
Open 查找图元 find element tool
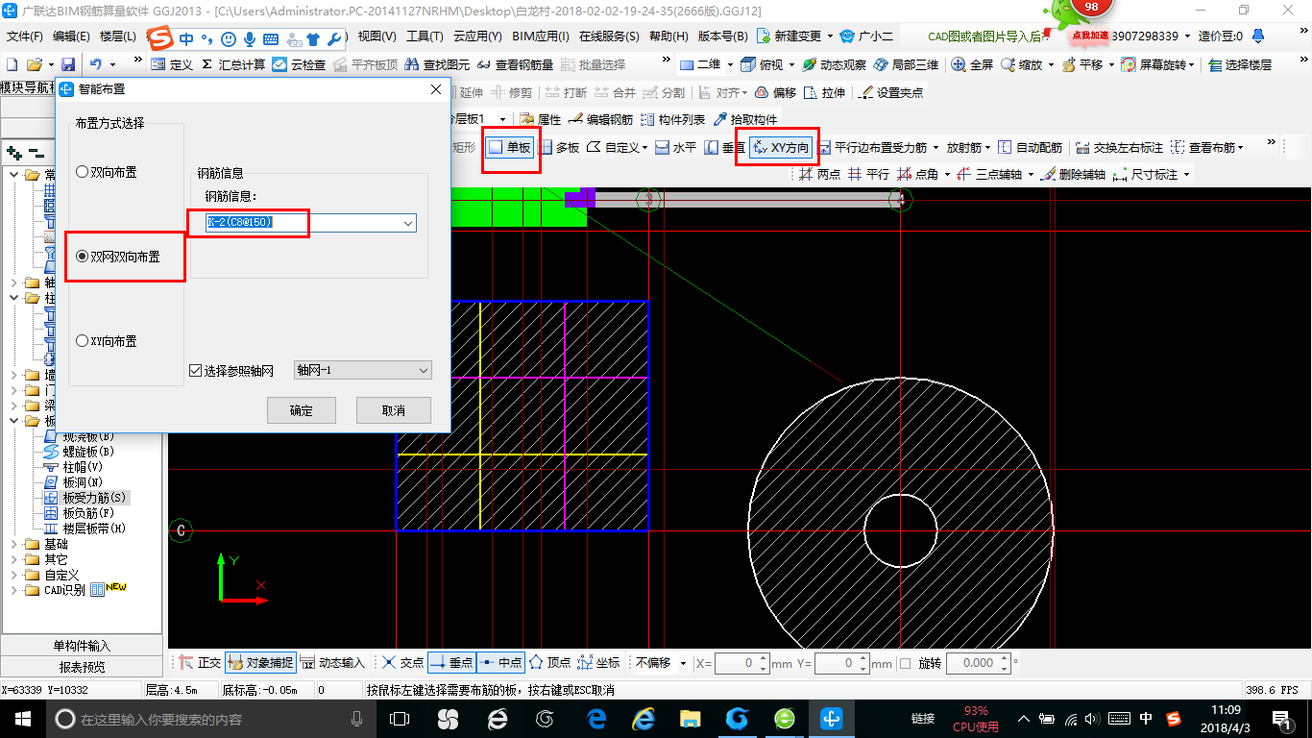click(438, 65)
